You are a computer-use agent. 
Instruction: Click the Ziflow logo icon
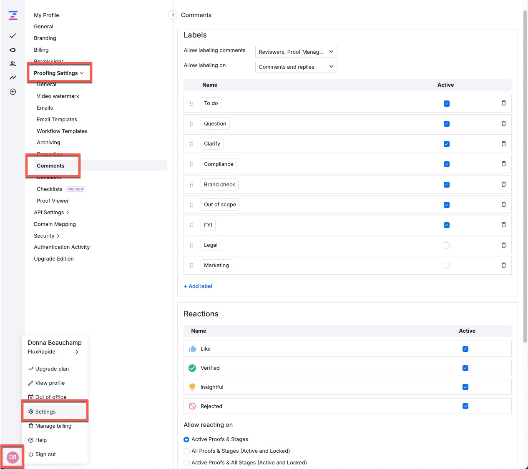pos(13,15)
